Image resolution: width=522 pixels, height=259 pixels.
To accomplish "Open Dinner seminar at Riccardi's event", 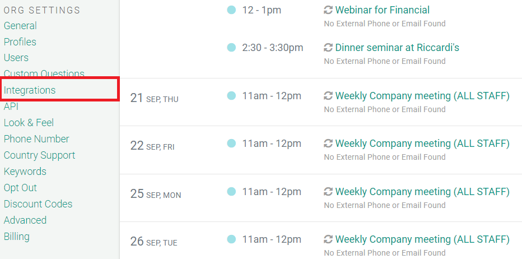I will pyautogui.click(x=397, y=48).
